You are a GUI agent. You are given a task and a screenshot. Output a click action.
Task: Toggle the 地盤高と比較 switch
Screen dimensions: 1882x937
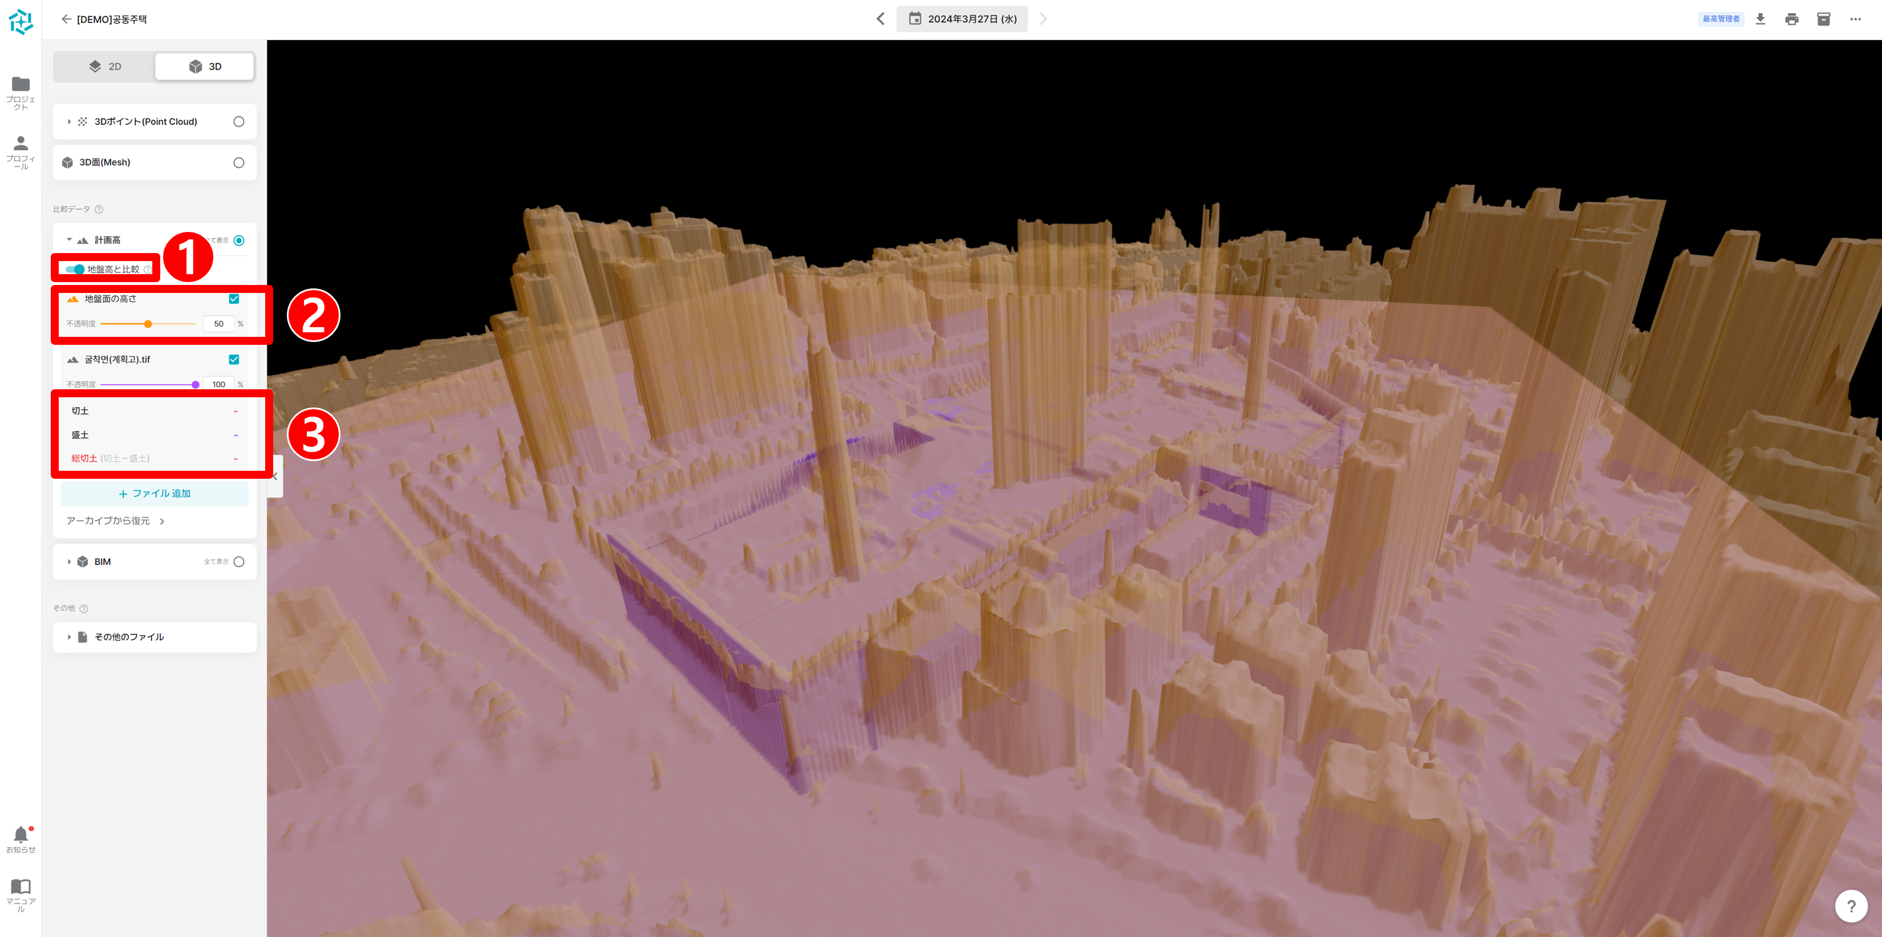[x=75, y=270]
